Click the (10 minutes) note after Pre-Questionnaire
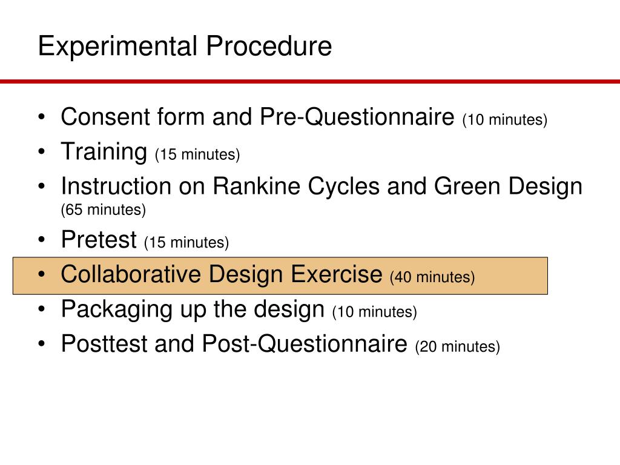The width and height of the screenshot is (620, 465). click(505, 120)
